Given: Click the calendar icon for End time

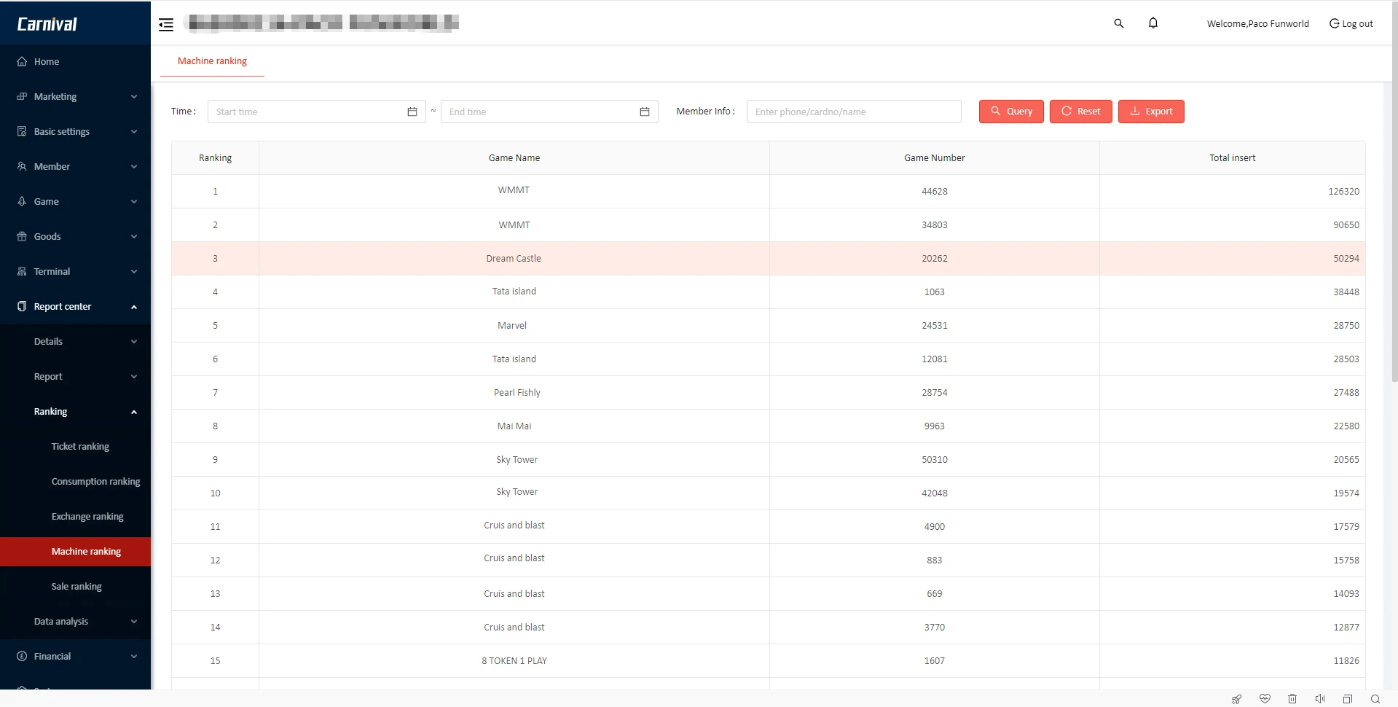Looking at the screenshot, I should pos(644,112).
